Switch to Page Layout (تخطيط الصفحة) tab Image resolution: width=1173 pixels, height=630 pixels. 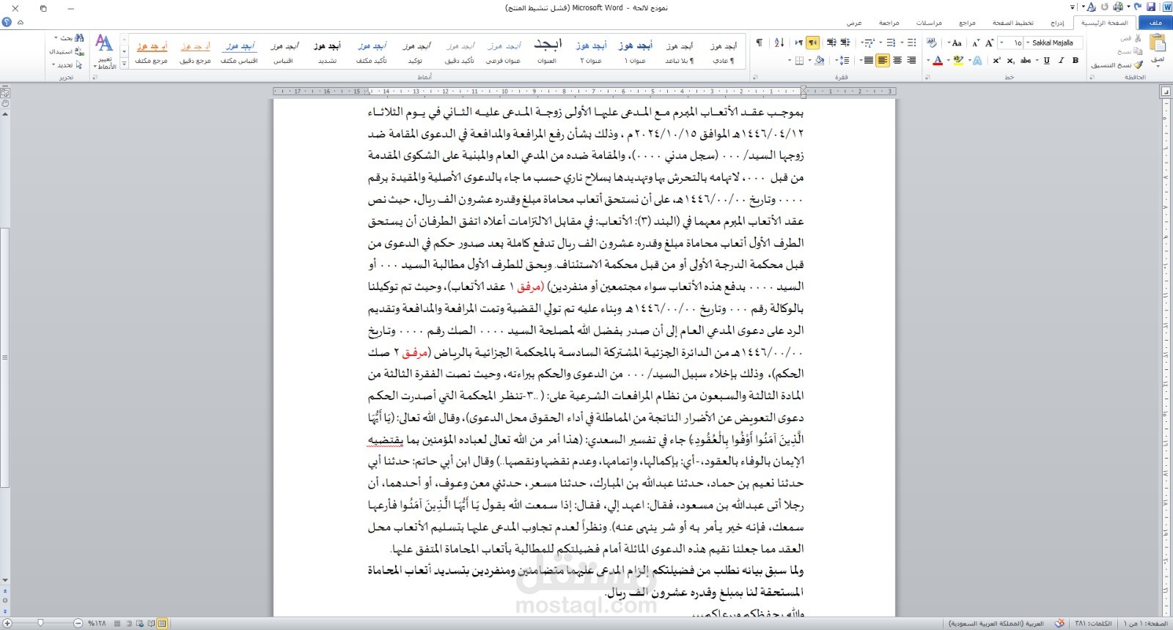tap(1012, 23)
